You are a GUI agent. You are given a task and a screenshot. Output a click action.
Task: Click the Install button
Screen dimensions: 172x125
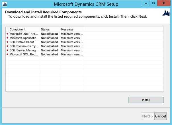pos(146,100)
